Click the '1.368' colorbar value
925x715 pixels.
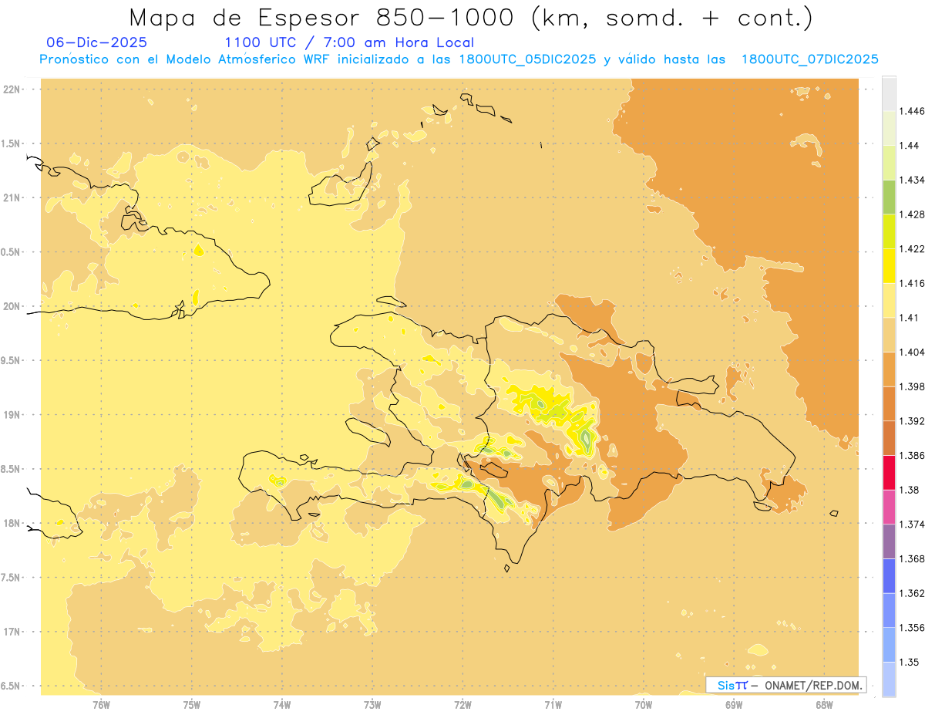(x=913, y=558)
